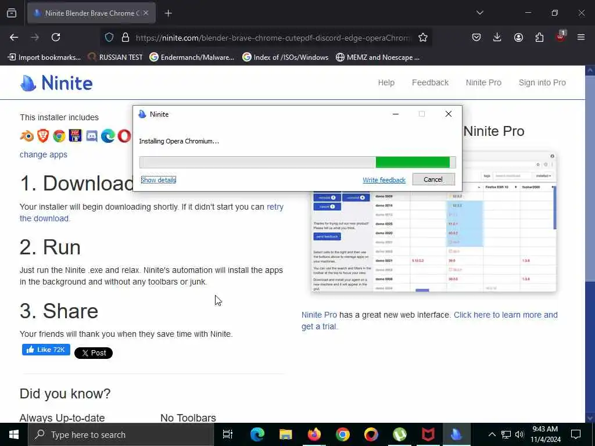
Task: Open the Extensions puzzle icon
Action: 539,37
